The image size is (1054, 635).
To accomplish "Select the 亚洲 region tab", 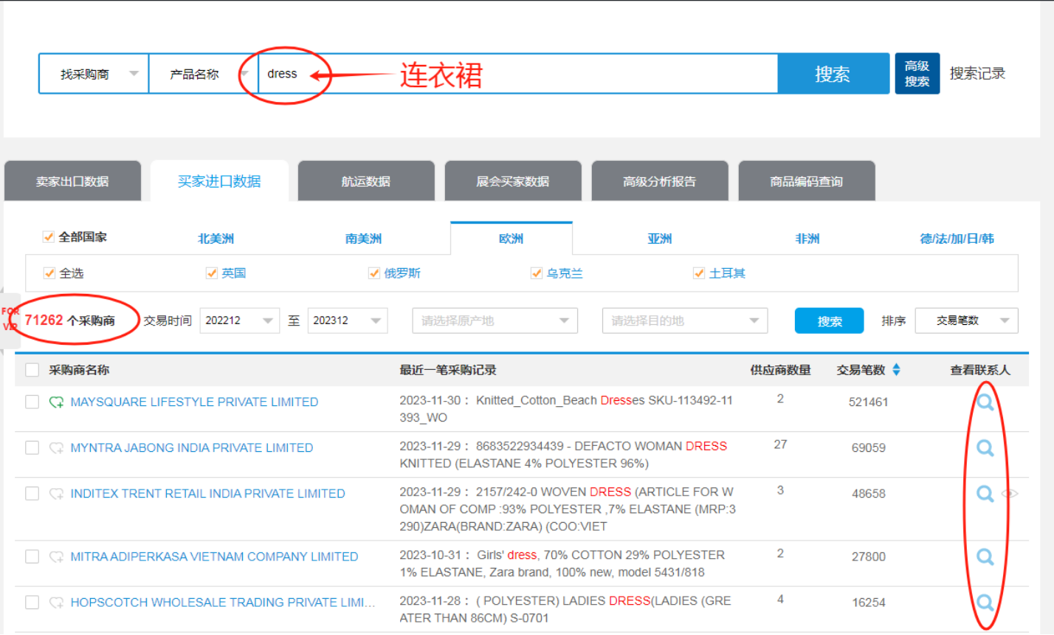I will 659,238.
